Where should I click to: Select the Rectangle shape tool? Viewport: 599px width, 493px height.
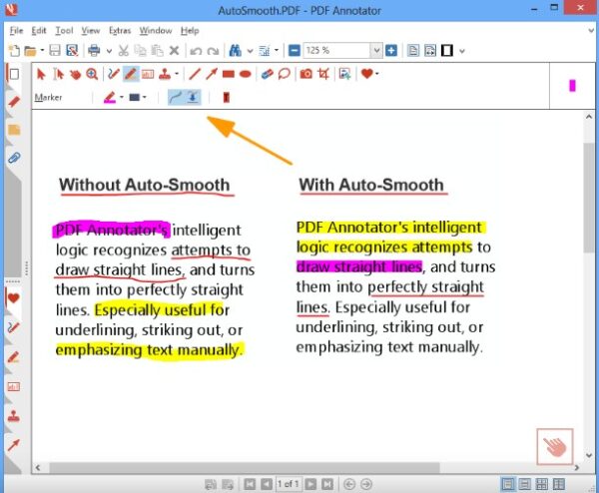(x=228, y=74)
